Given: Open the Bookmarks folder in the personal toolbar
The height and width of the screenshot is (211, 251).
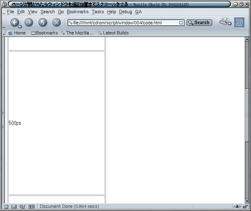Looking at the screenshot, I should click(44, 33).
